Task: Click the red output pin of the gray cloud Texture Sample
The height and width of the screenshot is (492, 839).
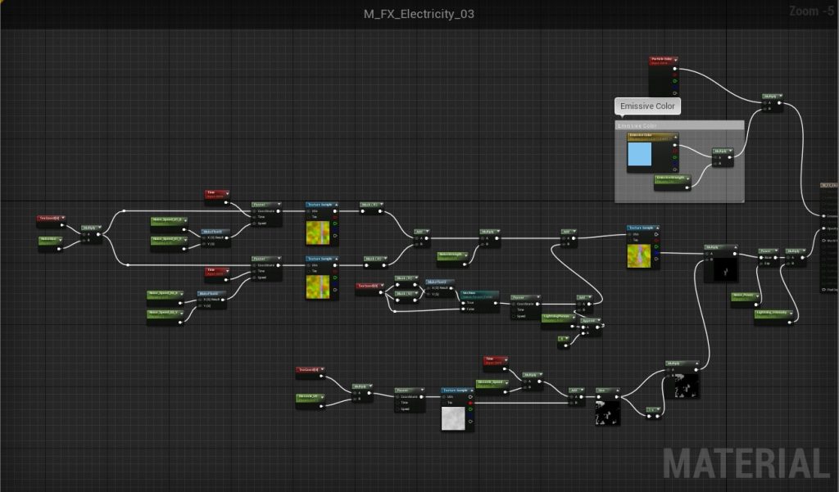Action: coord(470,403)
